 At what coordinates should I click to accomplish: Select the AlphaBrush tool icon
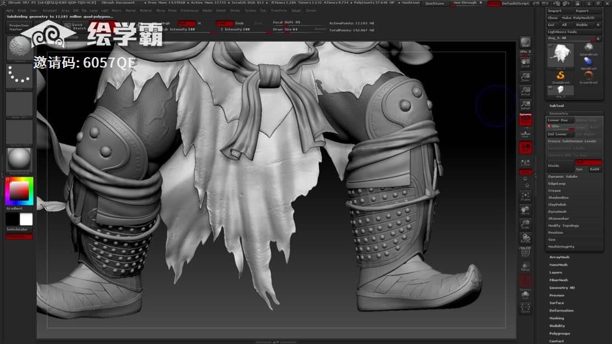click(588, 63)
